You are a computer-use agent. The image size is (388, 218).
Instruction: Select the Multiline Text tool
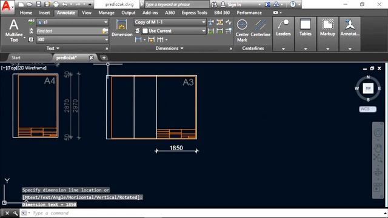14,30
